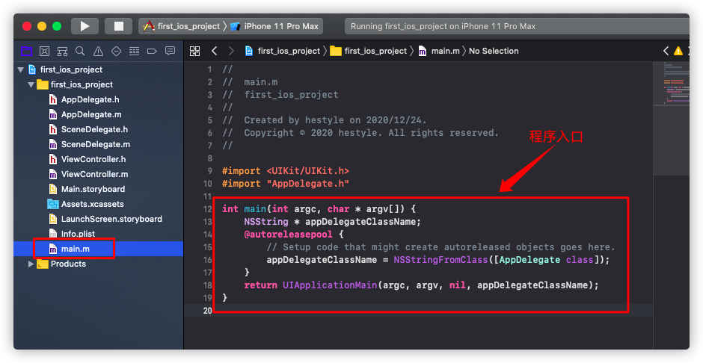Viewport: 703px width, 363px height.
Task: Select the Products folder row
Action: pos(98,264)
